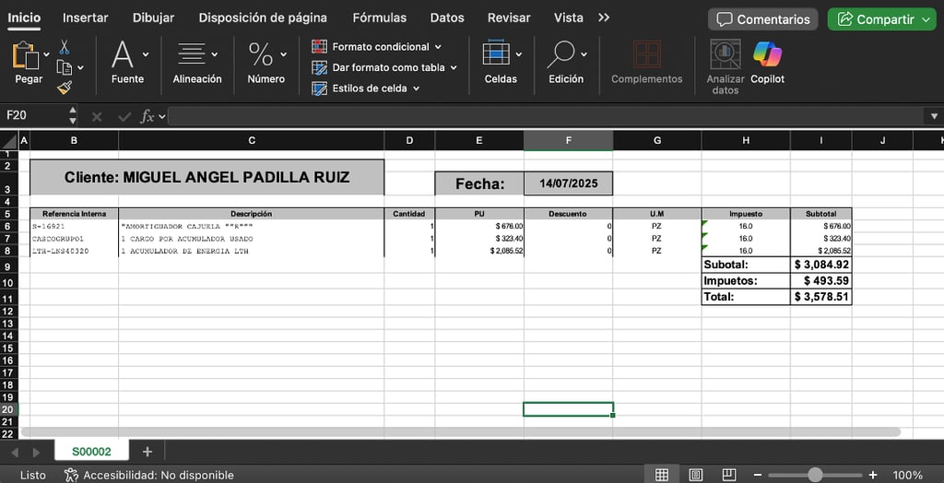Select the S00002 sheet tab

[x=91, y=451]
